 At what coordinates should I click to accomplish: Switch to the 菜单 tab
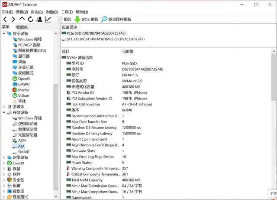[x=6, y=27]
